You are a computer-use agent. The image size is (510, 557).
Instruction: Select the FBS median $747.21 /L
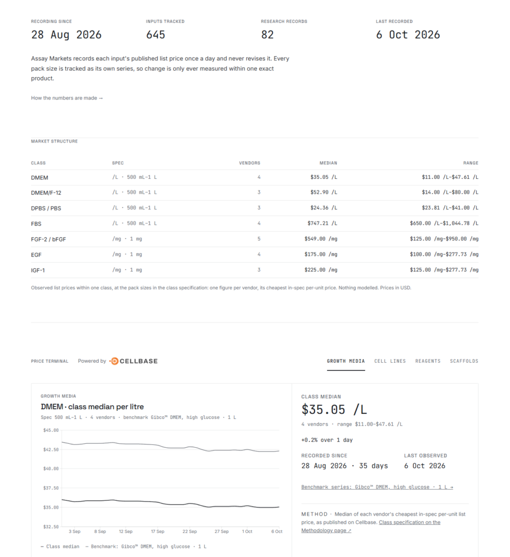(323, 224)
